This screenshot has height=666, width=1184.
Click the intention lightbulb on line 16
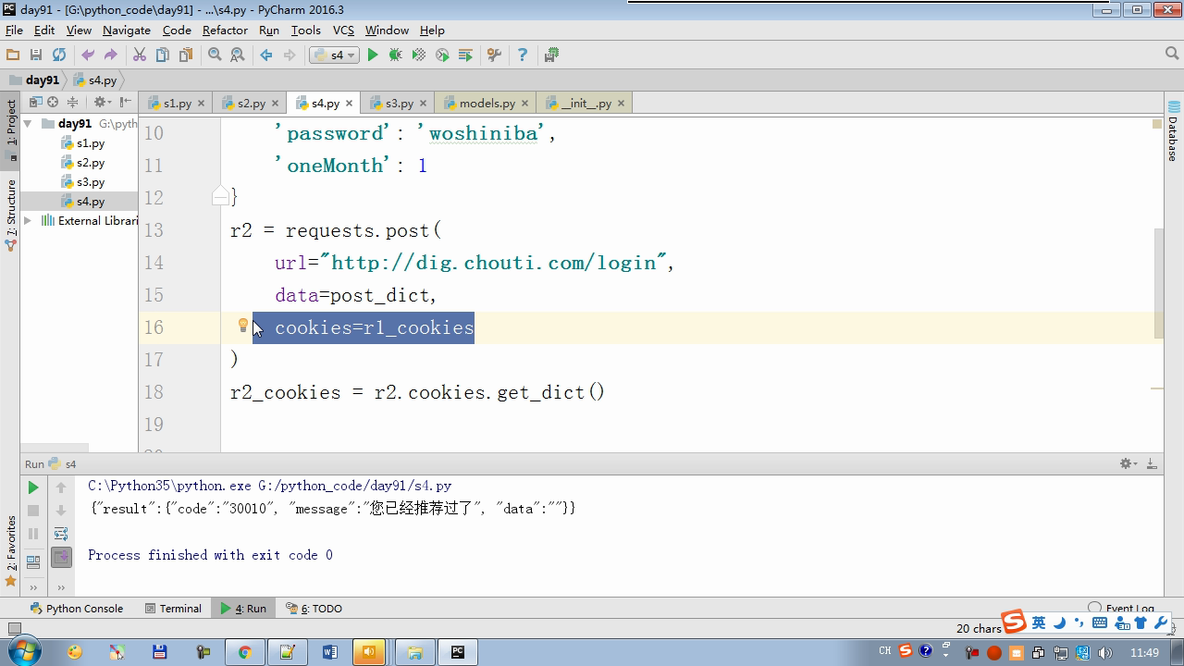coord(243,326)
